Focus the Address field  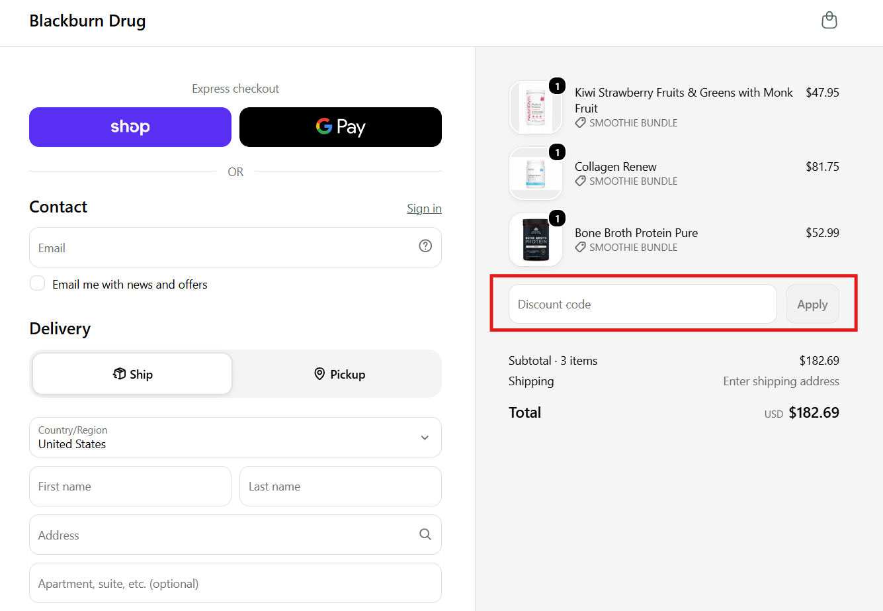235,534
